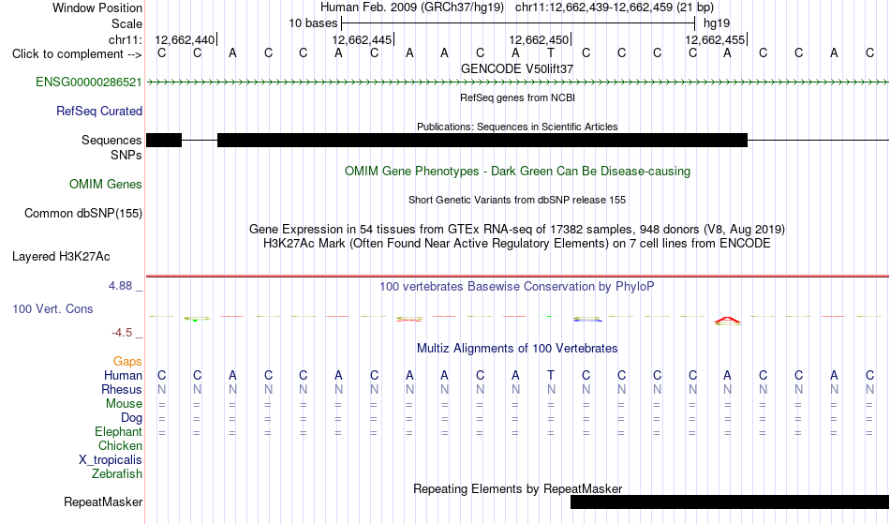Viewport: 890px width, 524px height.
Task: Click the 12,662,450 ruler position
Action: pyautogui.click(x=539, y=39)
